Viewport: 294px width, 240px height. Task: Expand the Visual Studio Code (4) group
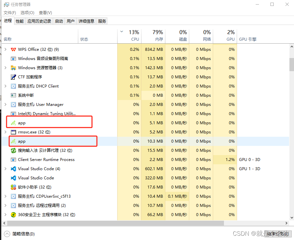click(6, 169)
